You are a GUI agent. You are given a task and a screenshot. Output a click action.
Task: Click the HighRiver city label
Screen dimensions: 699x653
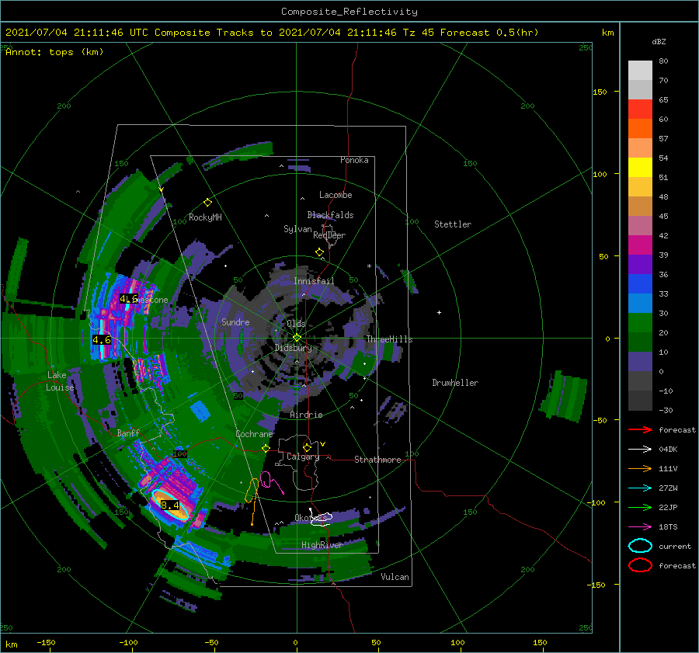point(322,545)
